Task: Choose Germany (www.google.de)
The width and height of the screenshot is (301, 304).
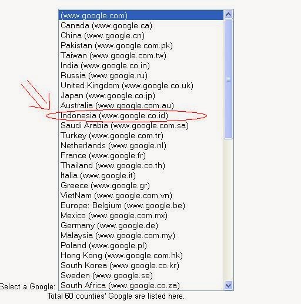Action: click(141, 225)
